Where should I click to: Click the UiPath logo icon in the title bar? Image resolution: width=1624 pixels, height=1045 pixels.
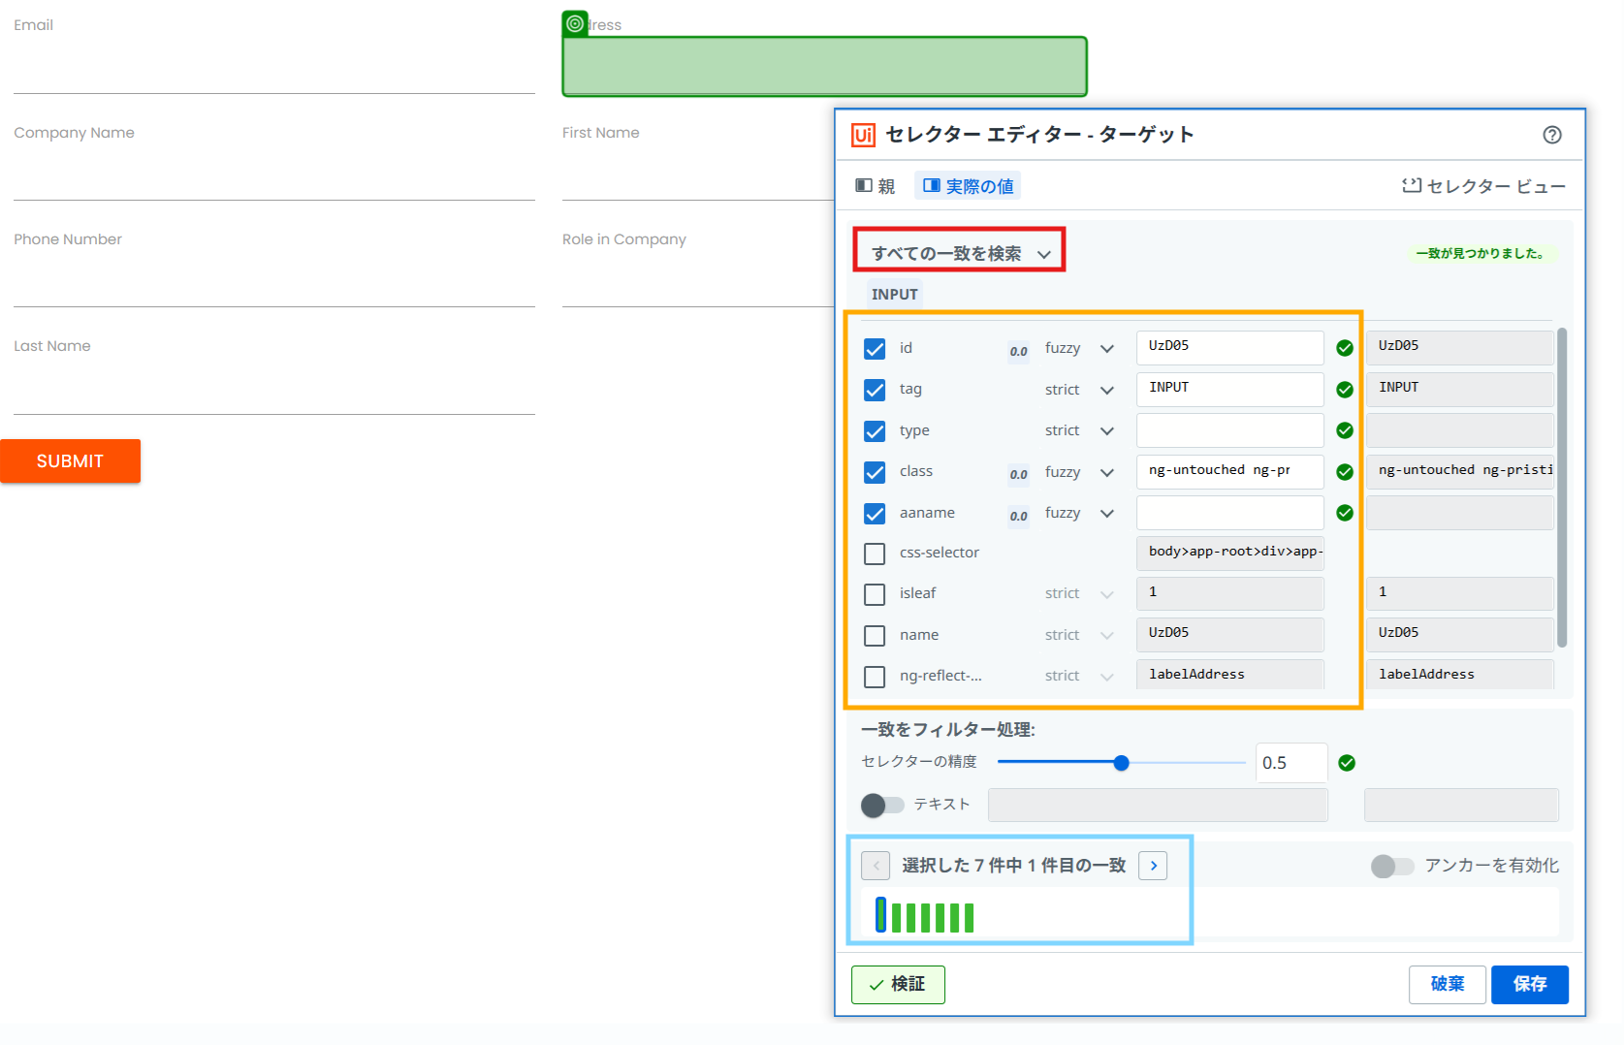863,135
